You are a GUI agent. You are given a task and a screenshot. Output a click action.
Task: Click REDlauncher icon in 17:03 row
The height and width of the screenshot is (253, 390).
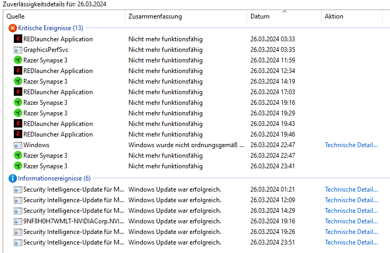click(x=18, y=92)
